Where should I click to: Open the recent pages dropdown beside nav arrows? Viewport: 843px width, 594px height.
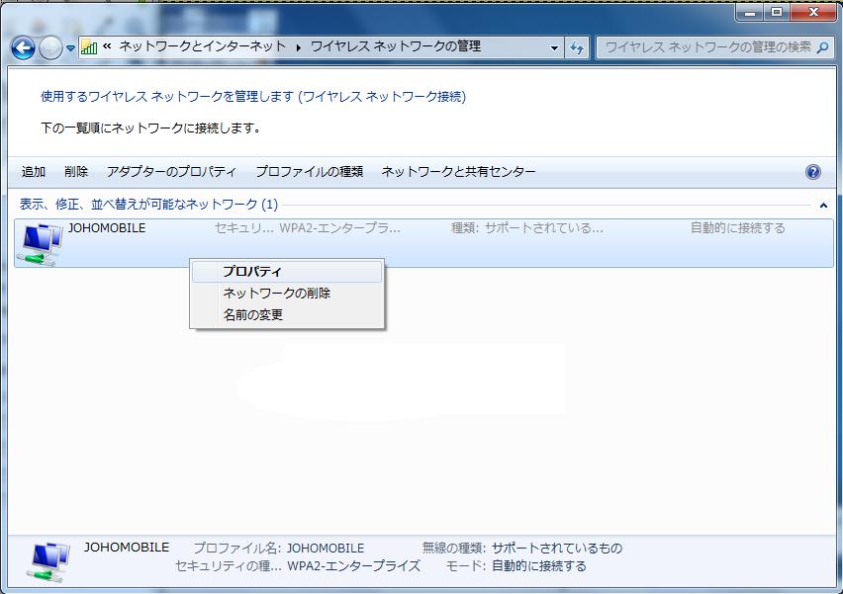70,48
